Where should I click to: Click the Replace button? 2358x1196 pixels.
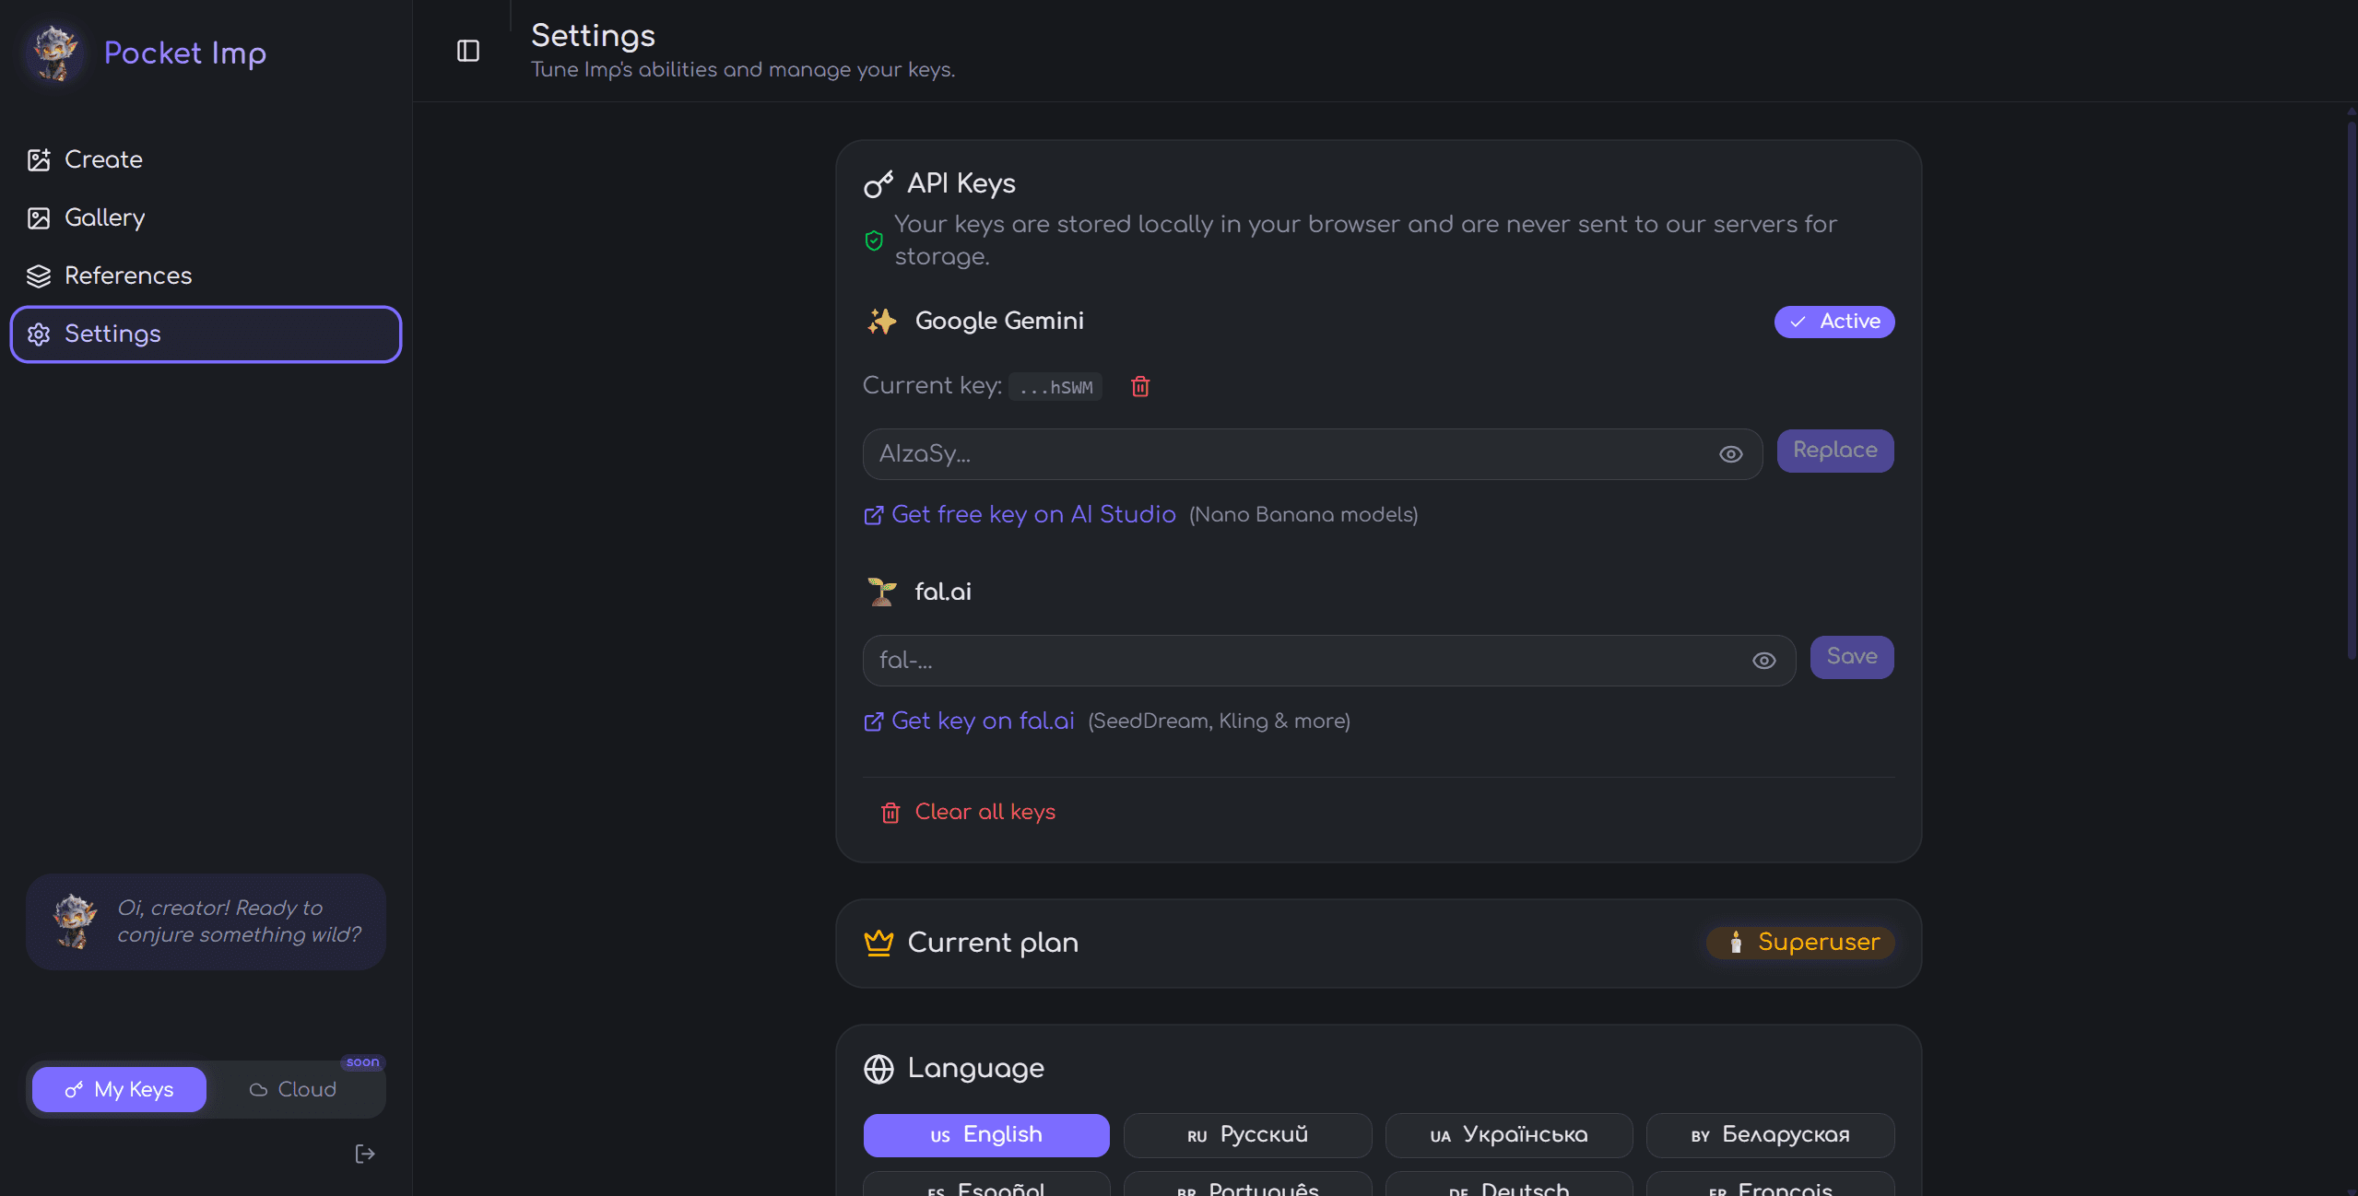(1834, 451)
